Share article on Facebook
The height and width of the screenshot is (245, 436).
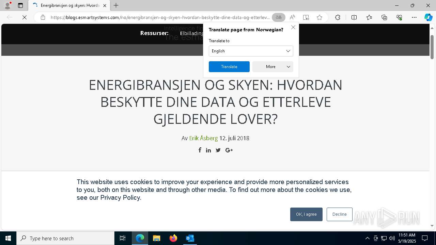tap(200, 150)
